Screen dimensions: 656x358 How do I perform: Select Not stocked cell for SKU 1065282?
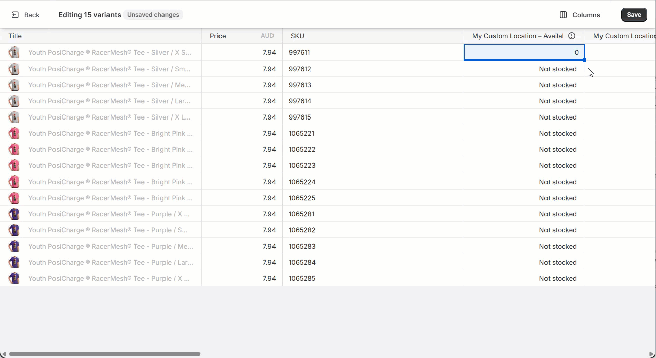pyautogui.click(x=525, y=230)
